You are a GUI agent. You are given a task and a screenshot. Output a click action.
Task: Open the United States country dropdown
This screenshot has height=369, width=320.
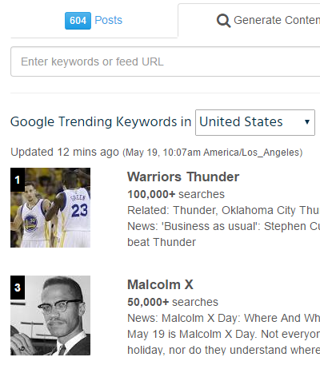[x=255, y=122]
